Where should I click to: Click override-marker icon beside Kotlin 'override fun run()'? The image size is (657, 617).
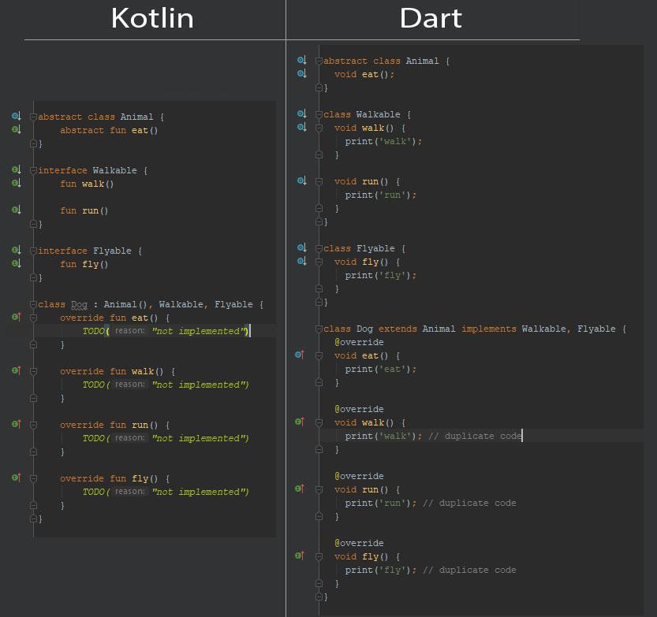point(17,424)
